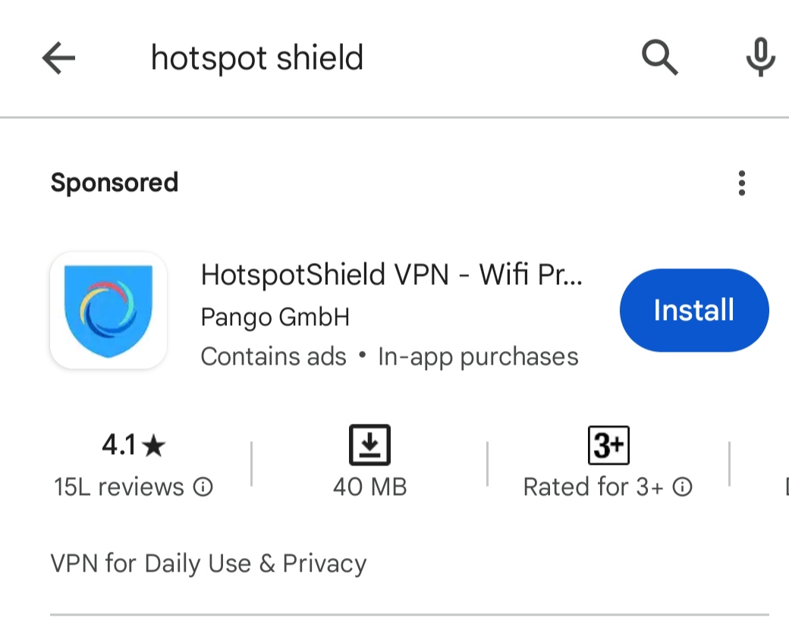This screenshot has height=630, width=789.
Task: Tap the search magnifier icon
Action: [x=660, y=58]
